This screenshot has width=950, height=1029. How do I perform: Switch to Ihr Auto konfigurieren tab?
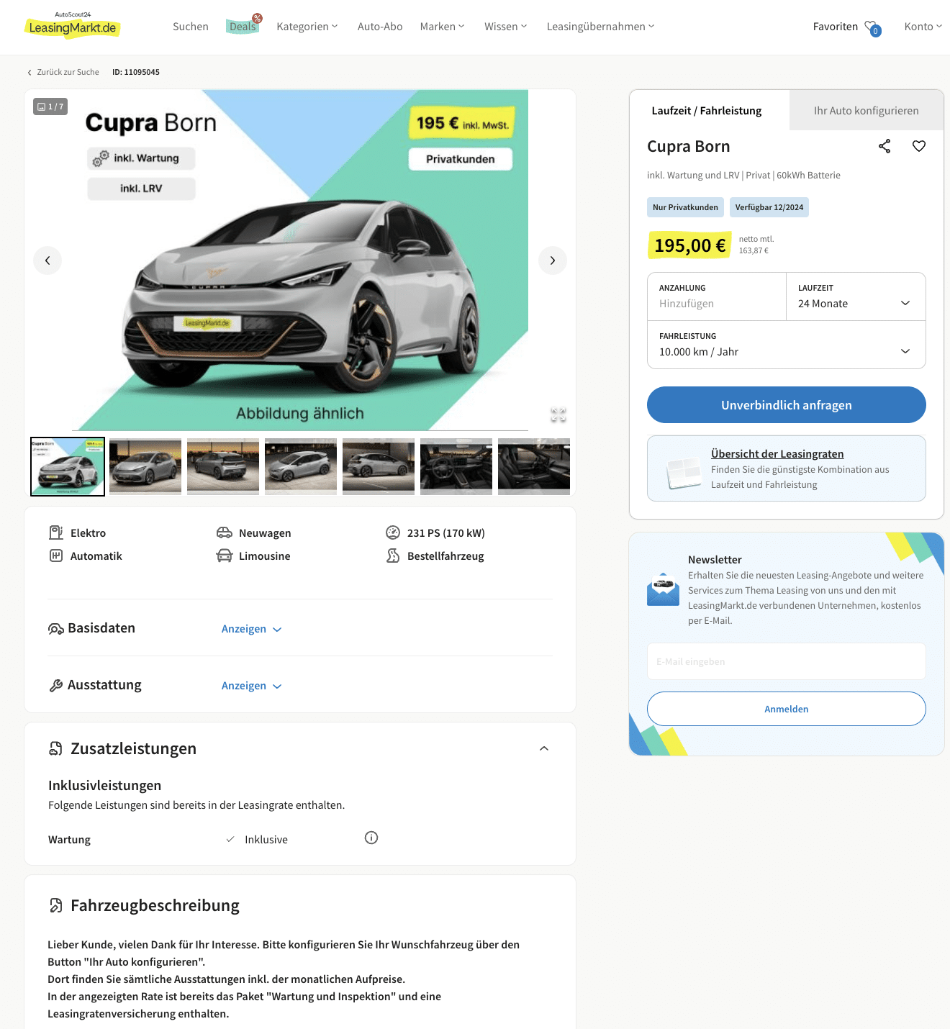click(x=867, y=110)
